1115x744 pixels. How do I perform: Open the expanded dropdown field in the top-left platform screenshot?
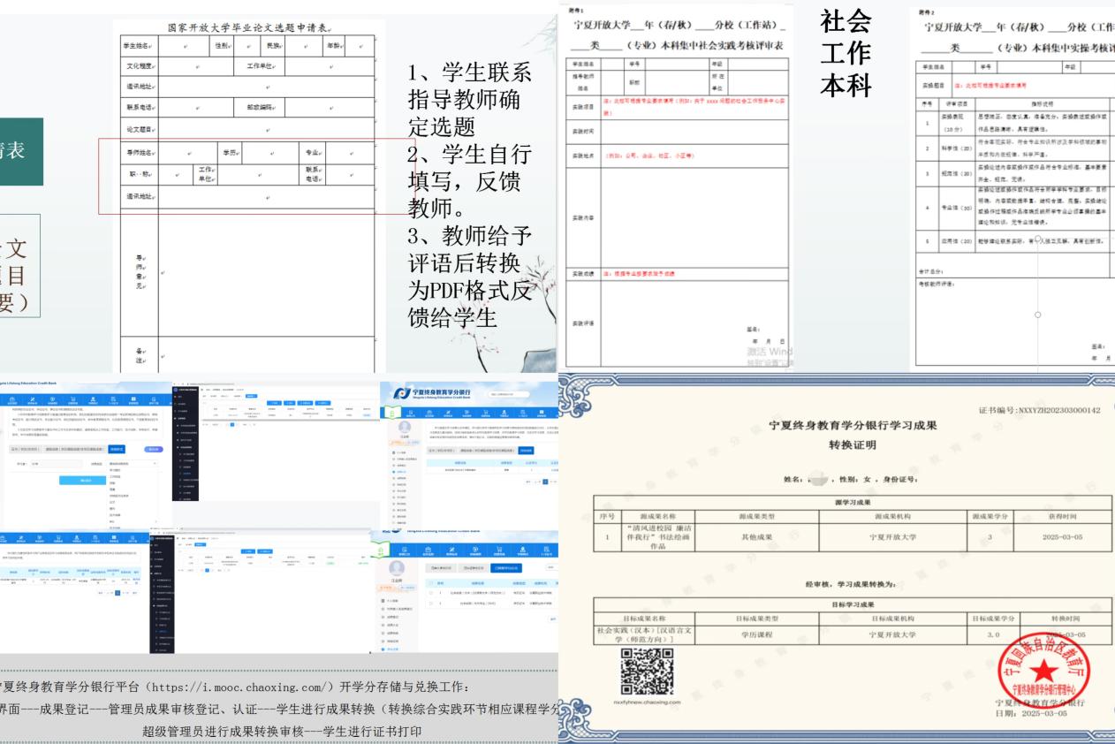pos(133,463)
